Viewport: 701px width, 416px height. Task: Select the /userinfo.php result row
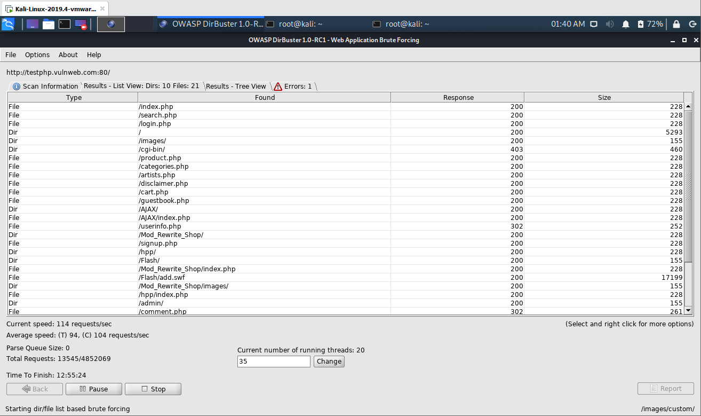pos(346,226)
